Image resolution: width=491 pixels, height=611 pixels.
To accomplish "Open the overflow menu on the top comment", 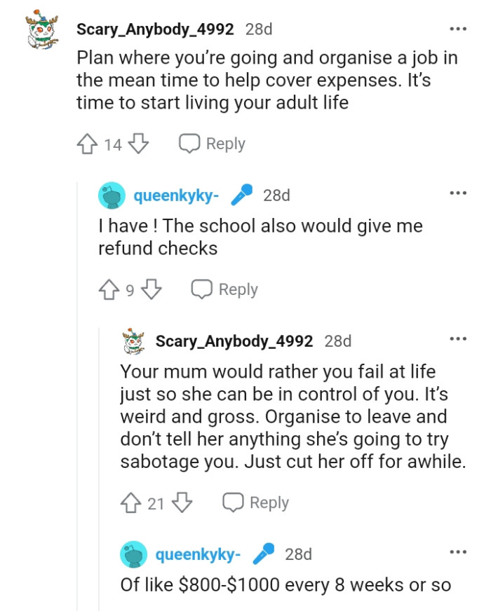I will 457,28.
